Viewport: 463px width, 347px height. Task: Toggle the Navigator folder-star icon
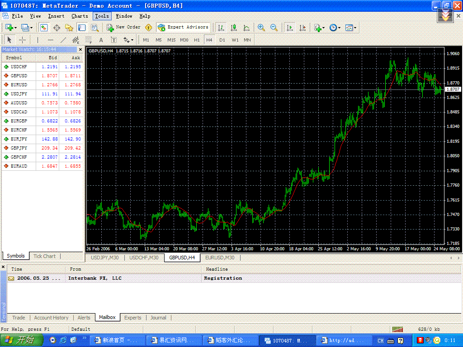tap(69, 28)
